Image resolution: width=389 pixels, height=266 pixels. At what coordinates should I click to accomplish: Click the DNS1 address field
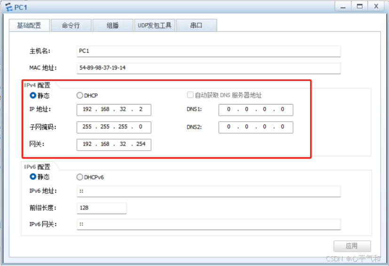[x=256, y=110]
